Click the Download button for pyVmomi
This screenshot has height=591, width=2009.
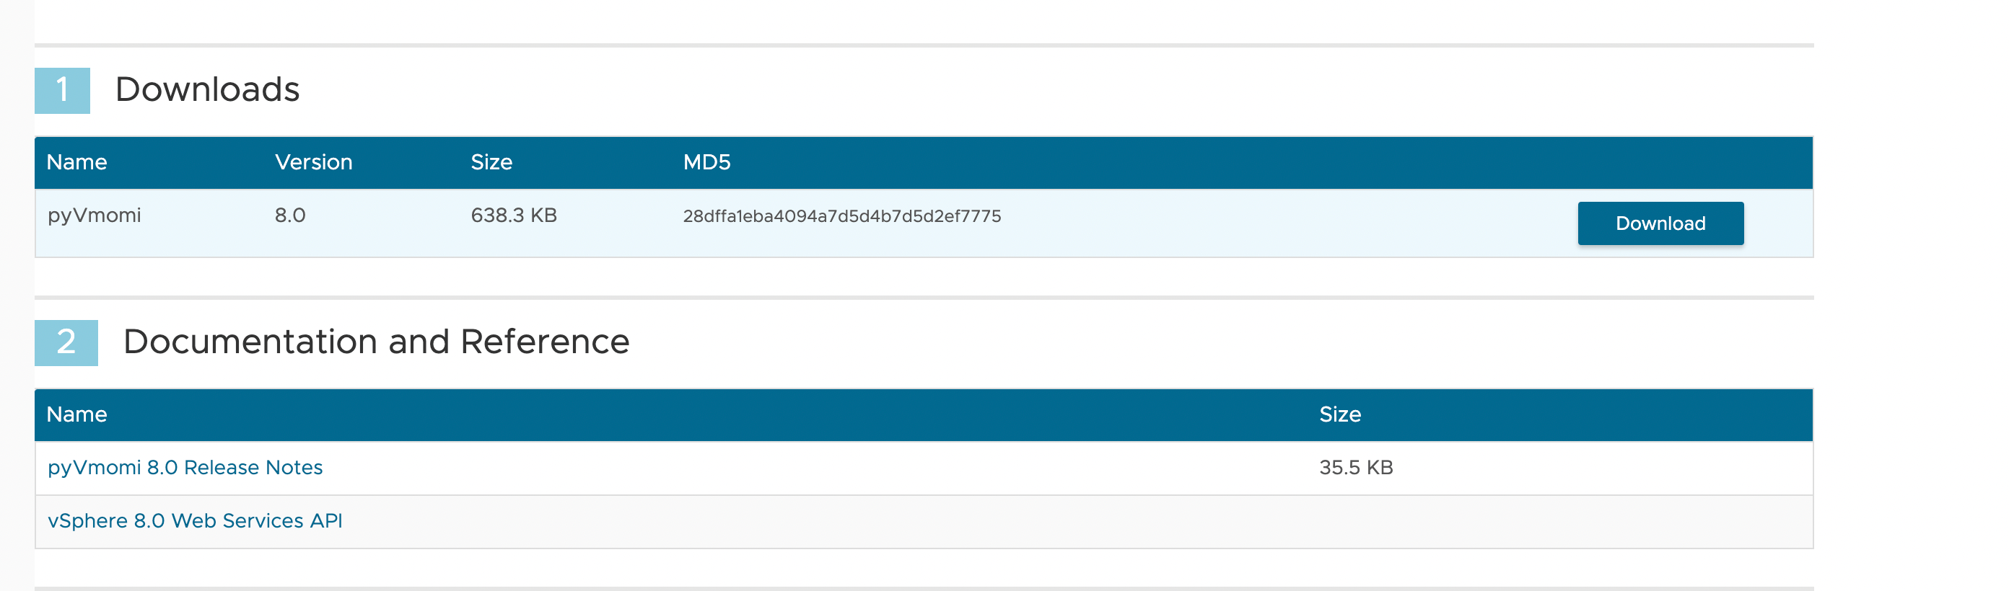1660,223
